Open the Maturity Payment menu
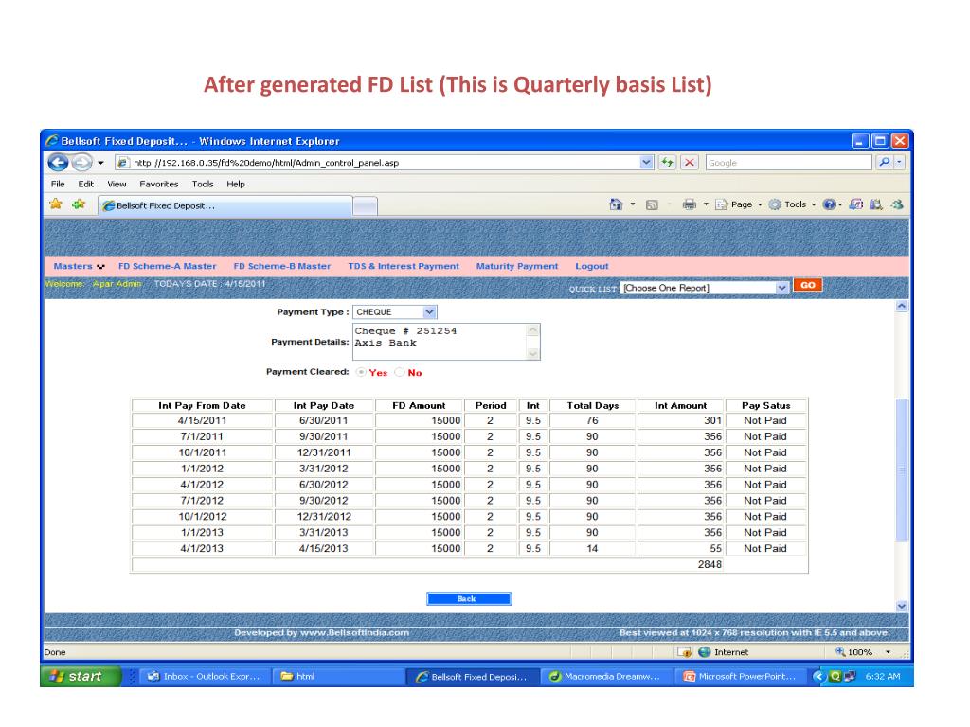 516,266
